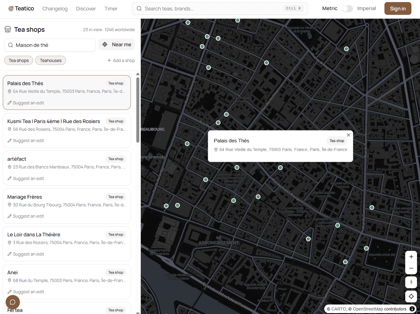Image resolution: width=420 pixels, height=314 pixels.
Task: Zoom out on the map
Action: click(411, 268)
